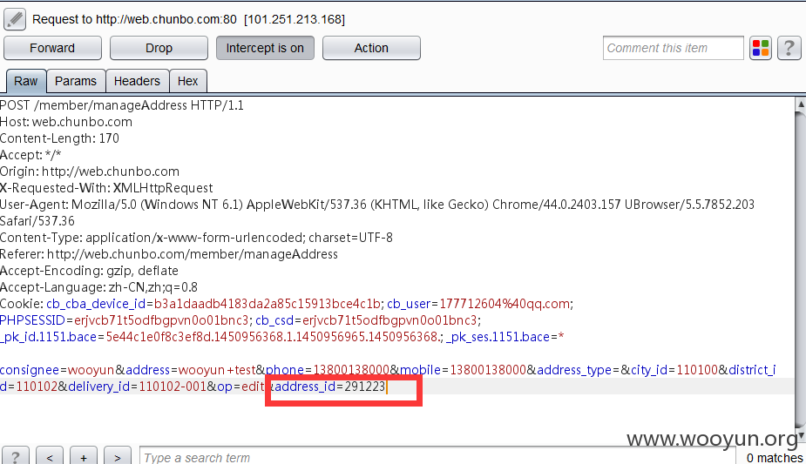Click the 0 matches search result label
Screen dimensions: 806x464
(x=774, y=457)
